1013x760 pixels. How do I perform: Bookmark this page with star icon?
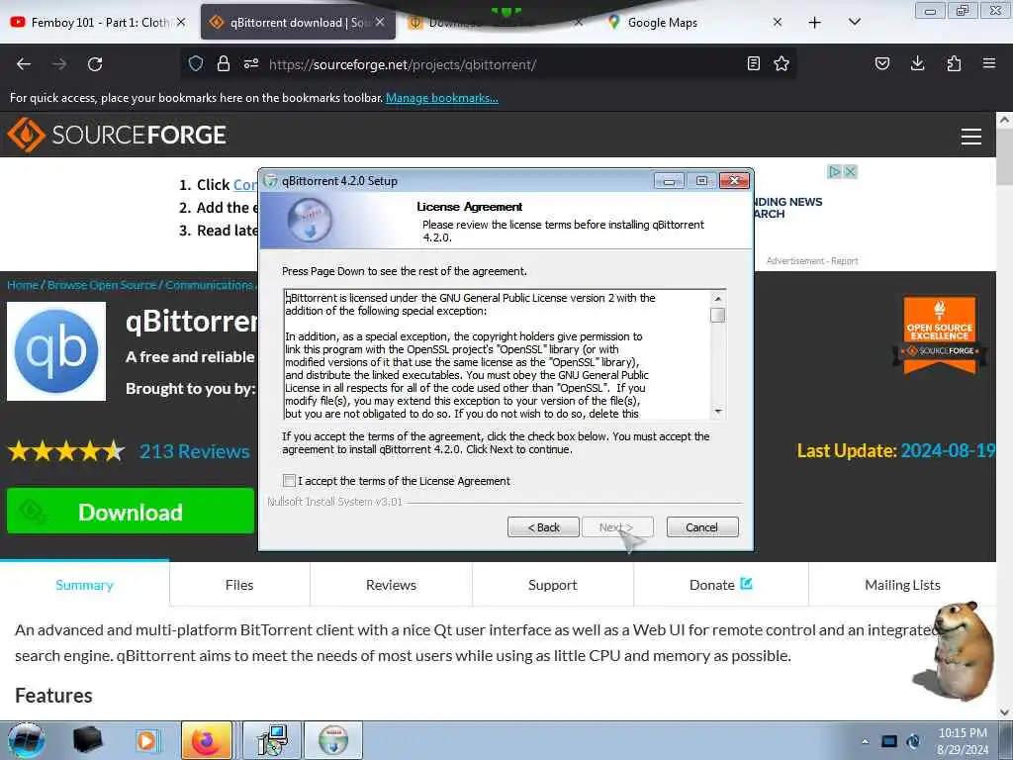782,63
